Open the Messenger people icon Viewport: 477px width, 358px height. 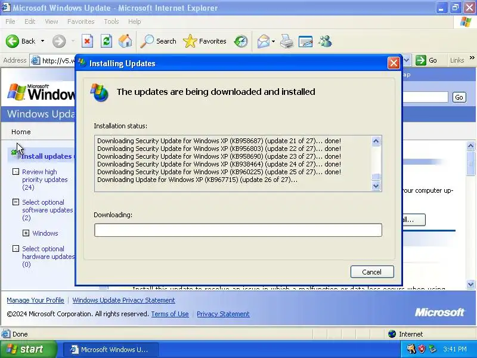tap(325, 41)
